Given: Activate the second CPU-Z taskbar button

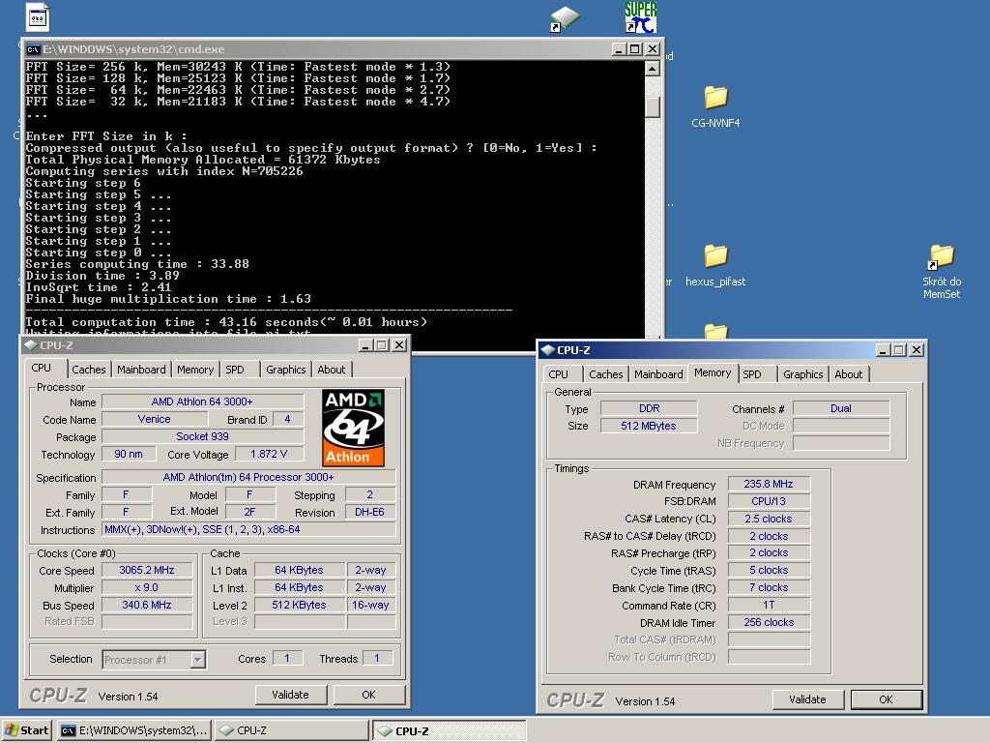Looking at the screenshot, I should [x=449, y=730].
